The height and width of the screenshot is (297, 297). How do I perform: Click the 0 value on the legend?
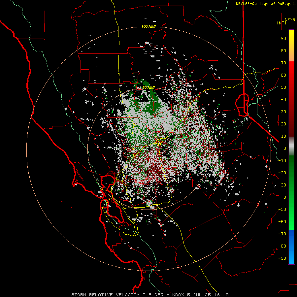click(x=285, y=148)
